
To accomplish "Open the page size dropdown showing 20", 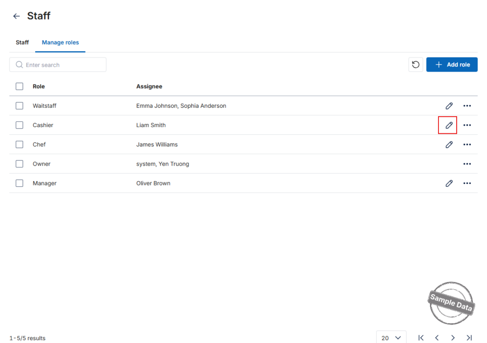I will (391, 337).
